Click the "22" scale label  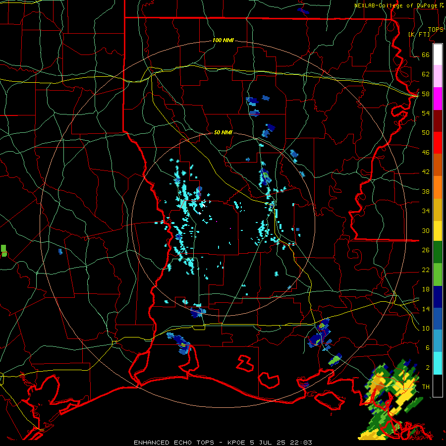pyautogui.click(x=426, y=270)
